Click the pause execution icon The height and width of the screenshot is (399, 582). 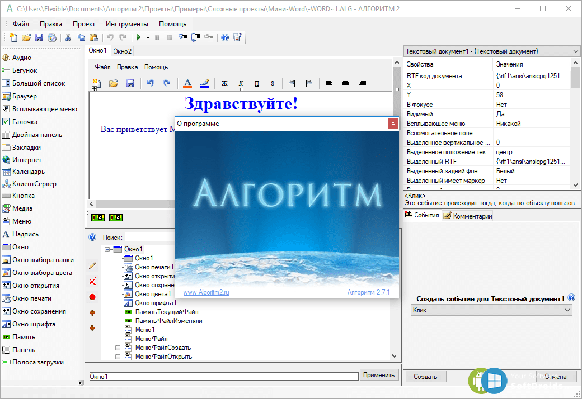(x=157, y=37)
